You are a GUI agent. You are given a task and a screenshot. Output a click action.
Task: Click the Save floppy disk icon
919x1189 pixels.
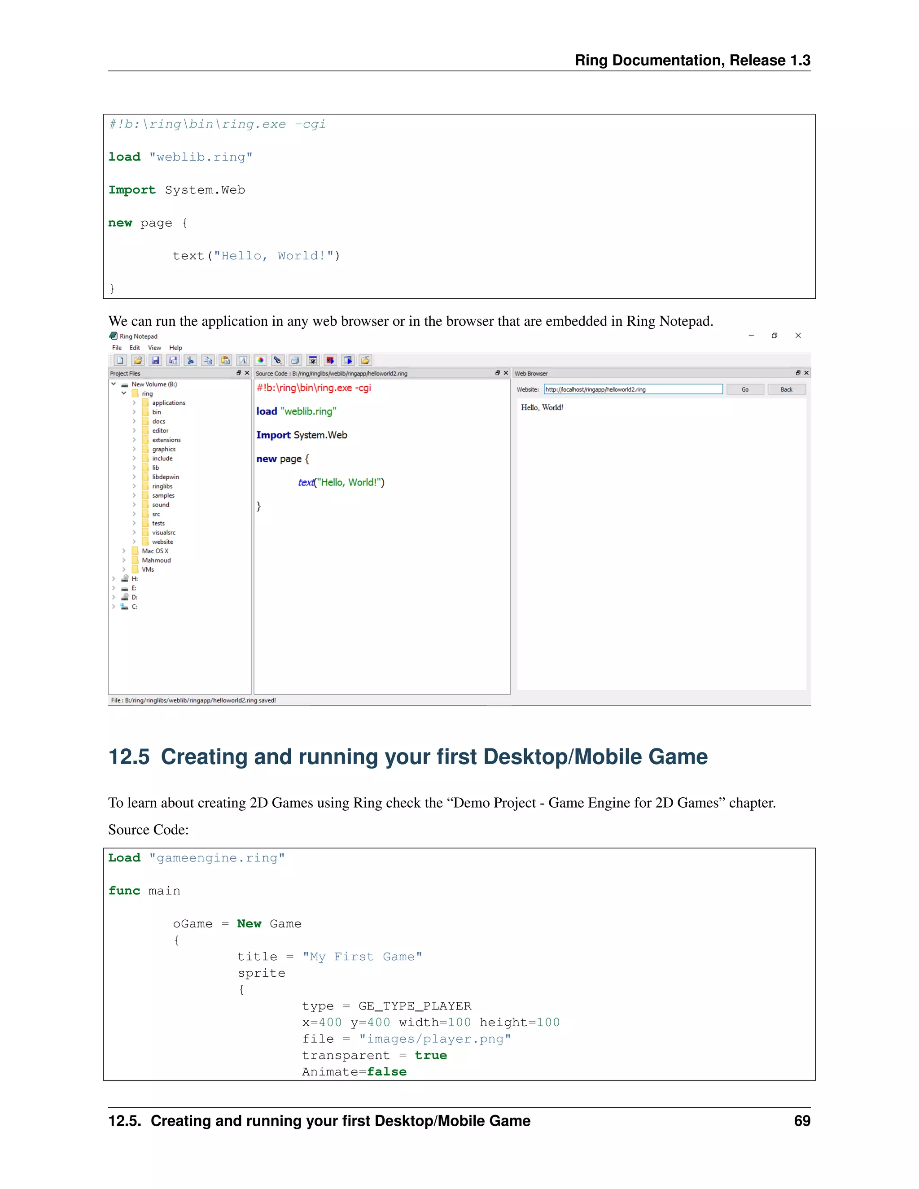(x=156, y=360)
